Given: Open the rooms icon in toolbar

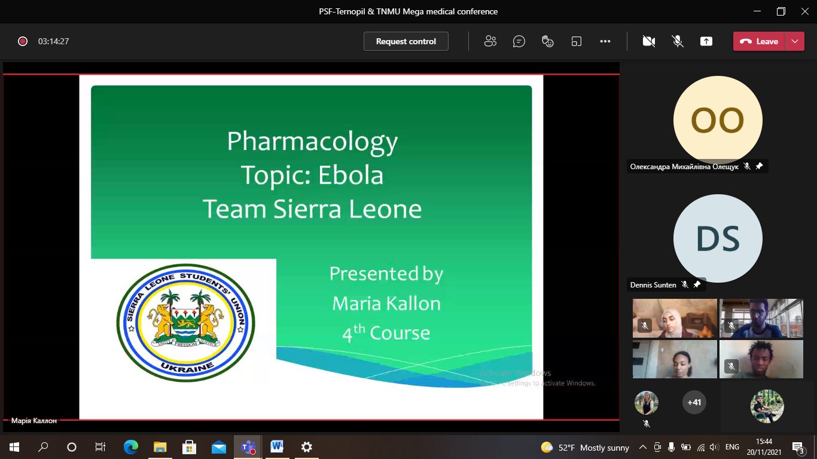Looking at the screenshot, I should [x=576, y=41].
